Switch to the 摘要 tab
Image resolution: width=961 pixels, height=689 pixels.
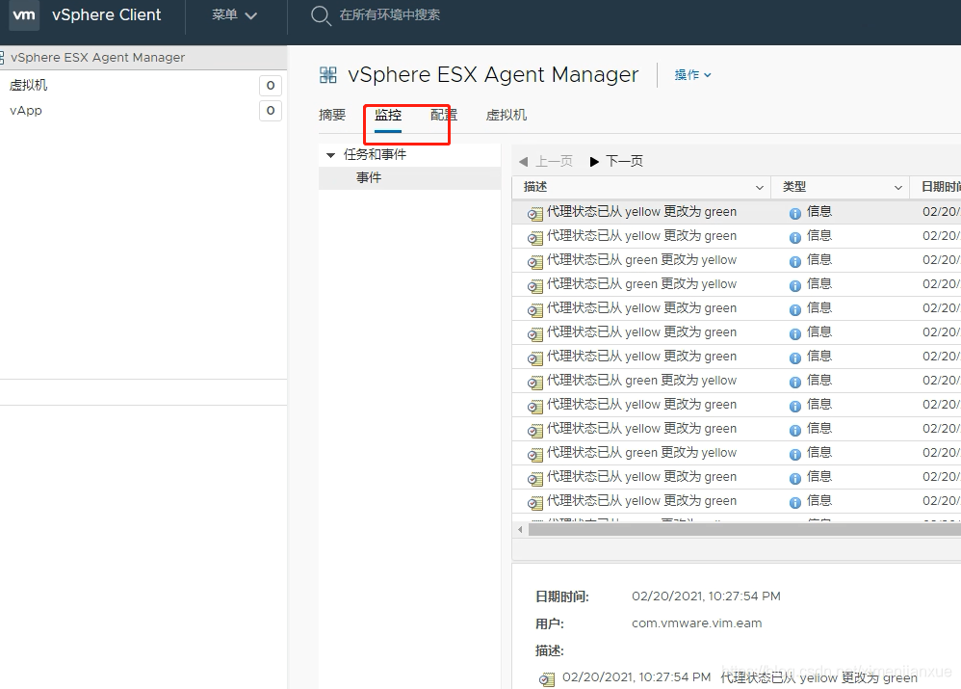[x=332, y=115]
